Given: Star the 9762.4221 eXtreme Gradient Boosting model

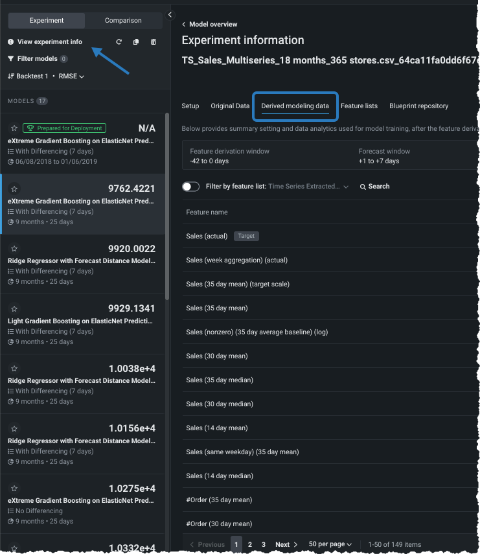Looking at the screenshot, I should click(14, 189).
